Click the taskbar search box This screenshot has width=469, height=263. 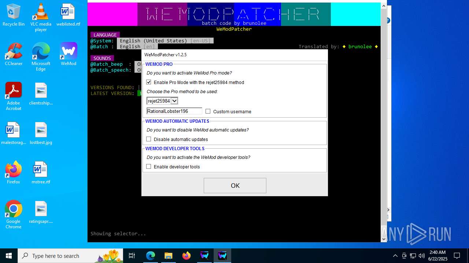coord(70,256)
